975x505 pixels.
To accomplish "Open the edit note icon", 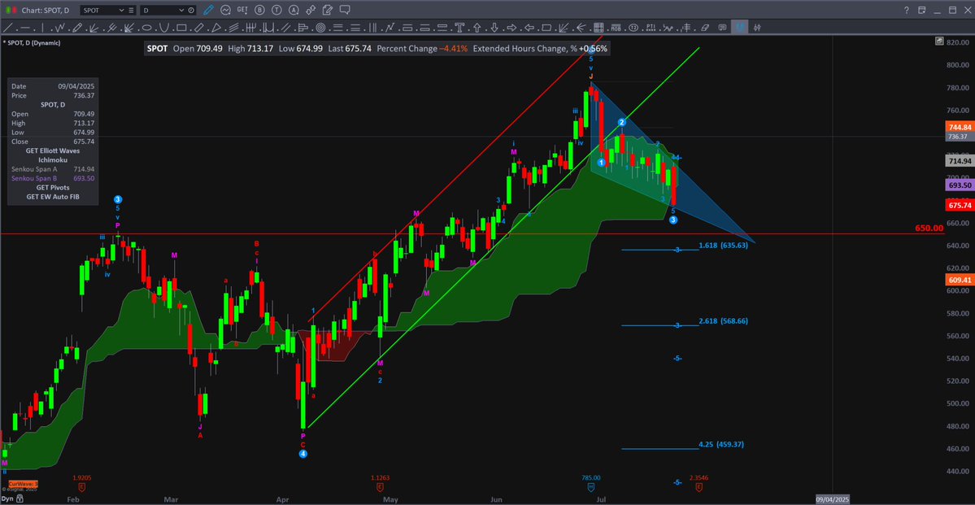I will point(328,10).
